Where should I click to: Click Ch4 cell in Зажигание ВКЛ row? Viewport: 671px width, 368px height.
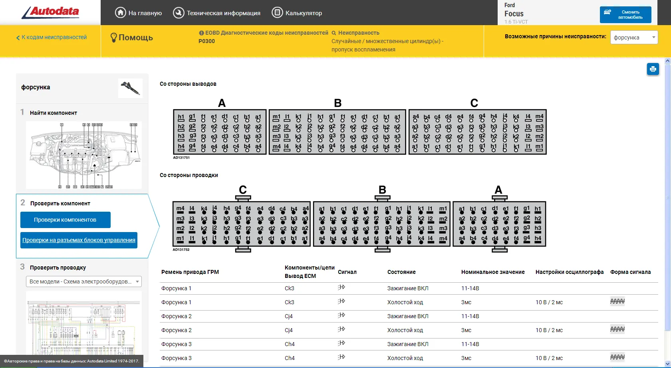tap(290, 344)
